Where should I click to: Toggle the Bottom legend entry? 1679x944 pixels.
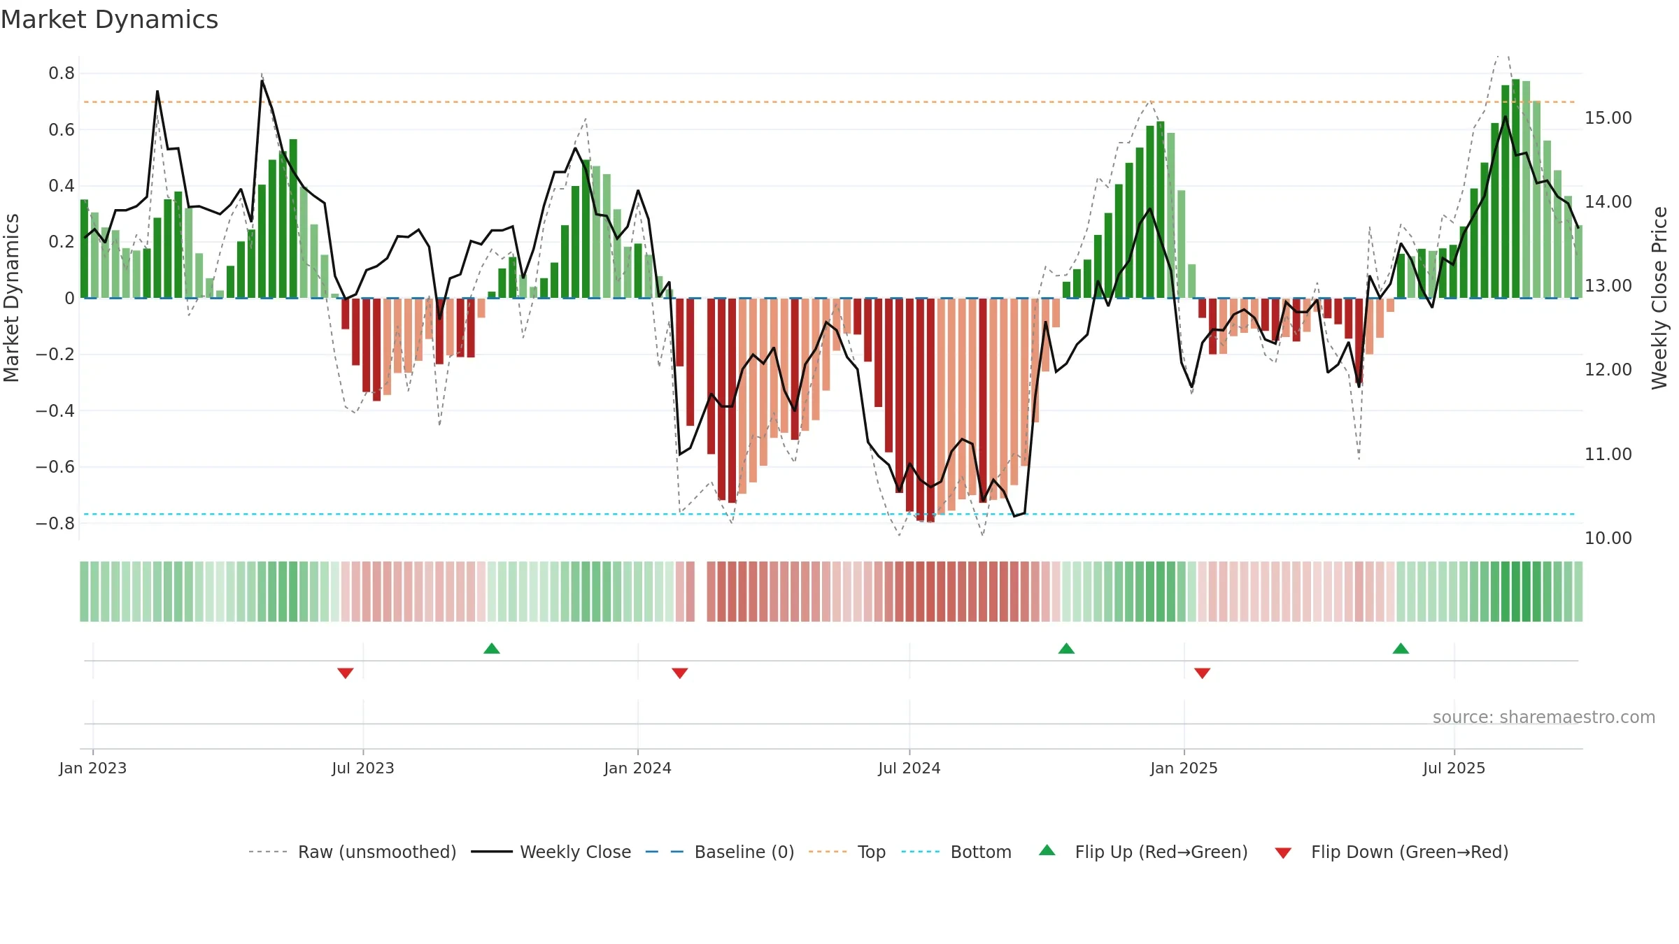tap(956, 852)
